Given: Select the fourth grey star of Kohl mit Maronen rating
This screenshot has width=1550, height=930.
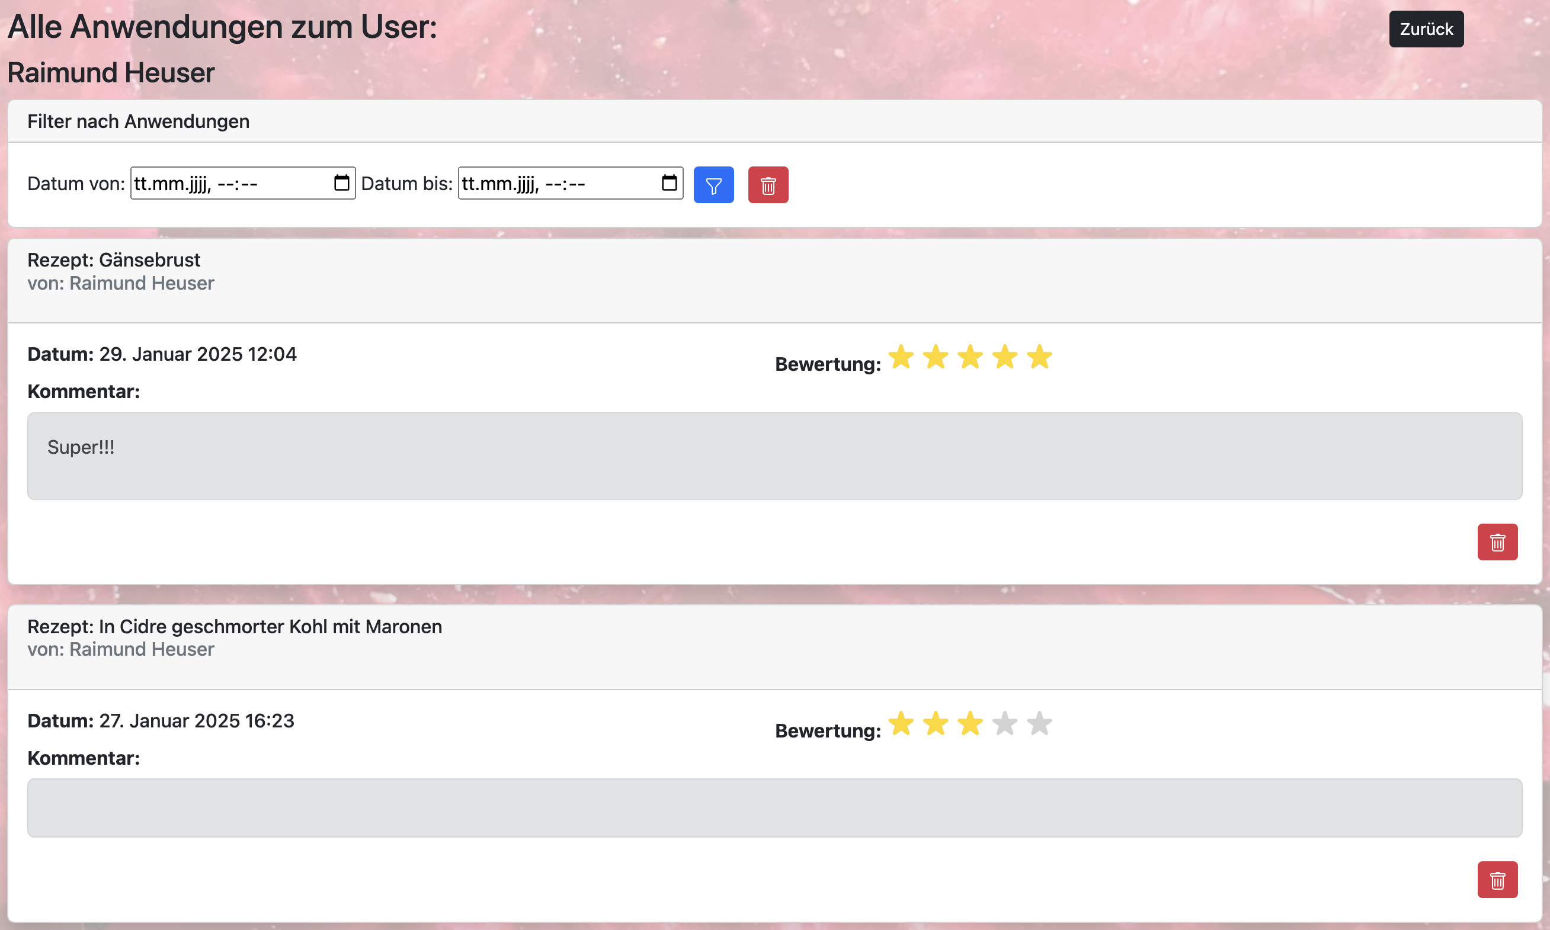Looking at the screenshot, I should pyautogui.click(x=1004, y=723).
